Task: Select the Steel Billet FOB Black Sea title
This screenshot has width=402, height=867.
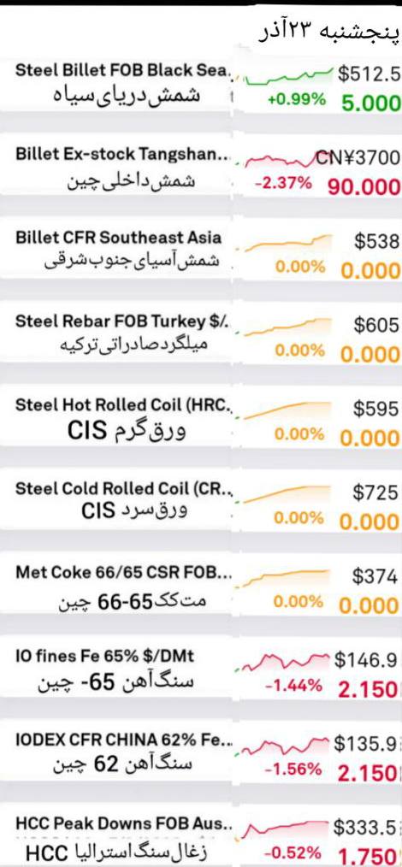Action: pyautogui.click(x=121, y=71)
